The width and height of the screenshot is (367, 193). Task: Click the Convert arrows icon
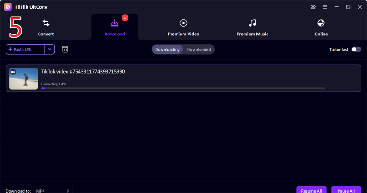click(46, 23)
